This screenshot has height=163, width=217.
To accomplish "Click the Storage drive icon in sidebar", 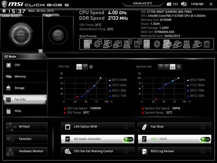I will pyautogui.click(x=8, y=88).
